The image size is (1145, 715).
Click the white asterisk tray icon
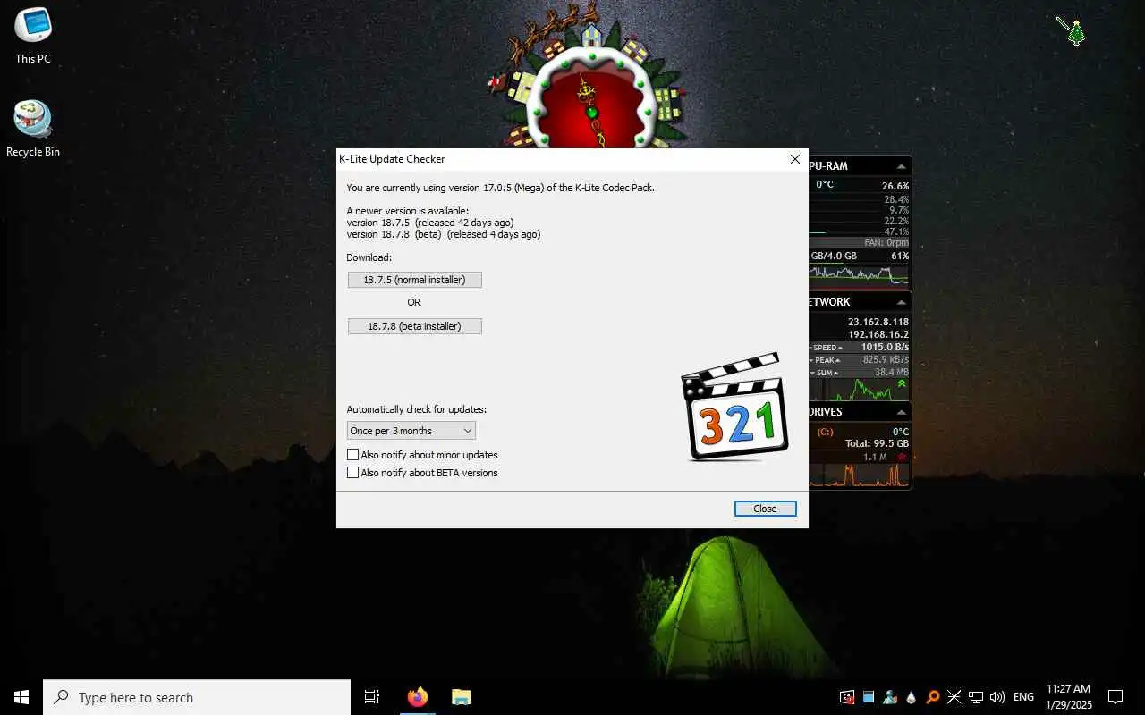pos(954,697)
